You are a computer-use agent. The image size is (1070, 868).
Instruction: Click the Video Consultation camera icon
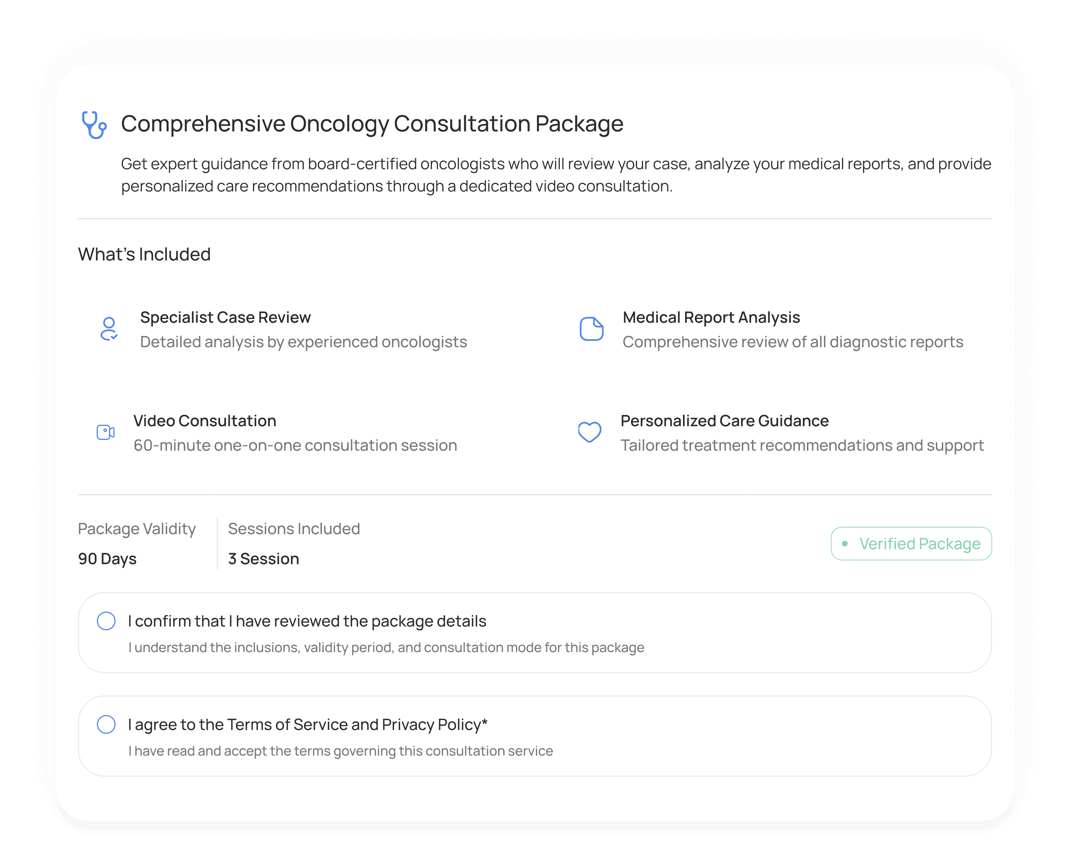coord(105,432)
